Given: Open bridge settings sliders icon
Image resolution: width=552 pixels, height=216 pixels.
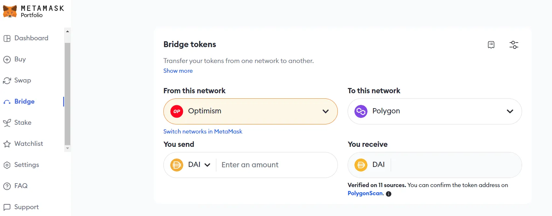Looking at the screenshot, I should coord(514,45).
